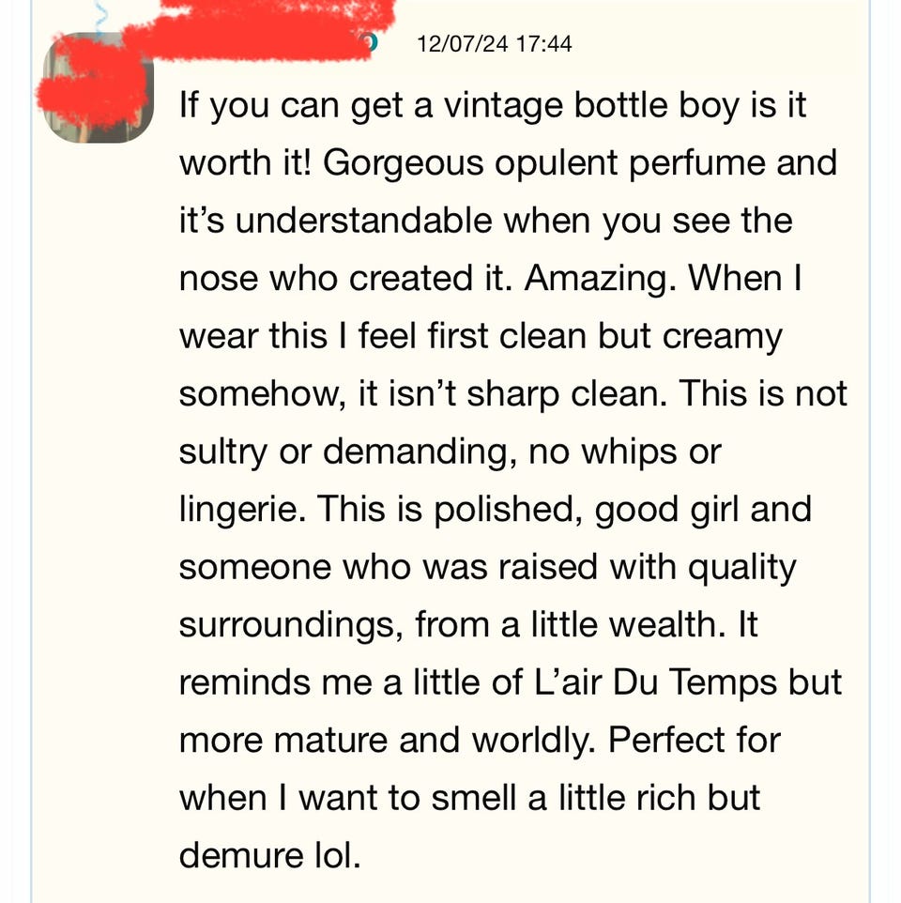Click the reviewer's avatar thumbnail
901x903 pixels.
coord(99,91)
